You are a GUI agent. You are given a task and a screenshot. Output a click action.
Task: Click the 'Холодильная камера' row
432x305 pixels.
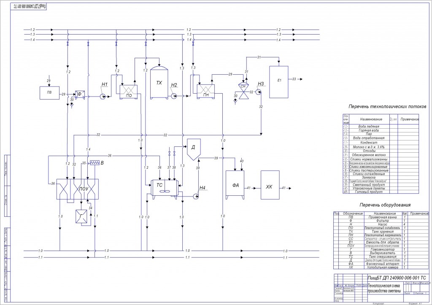pos(381,267)
